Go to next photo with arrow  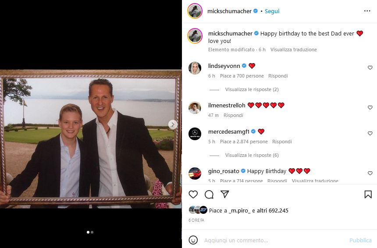coord(173,125)
